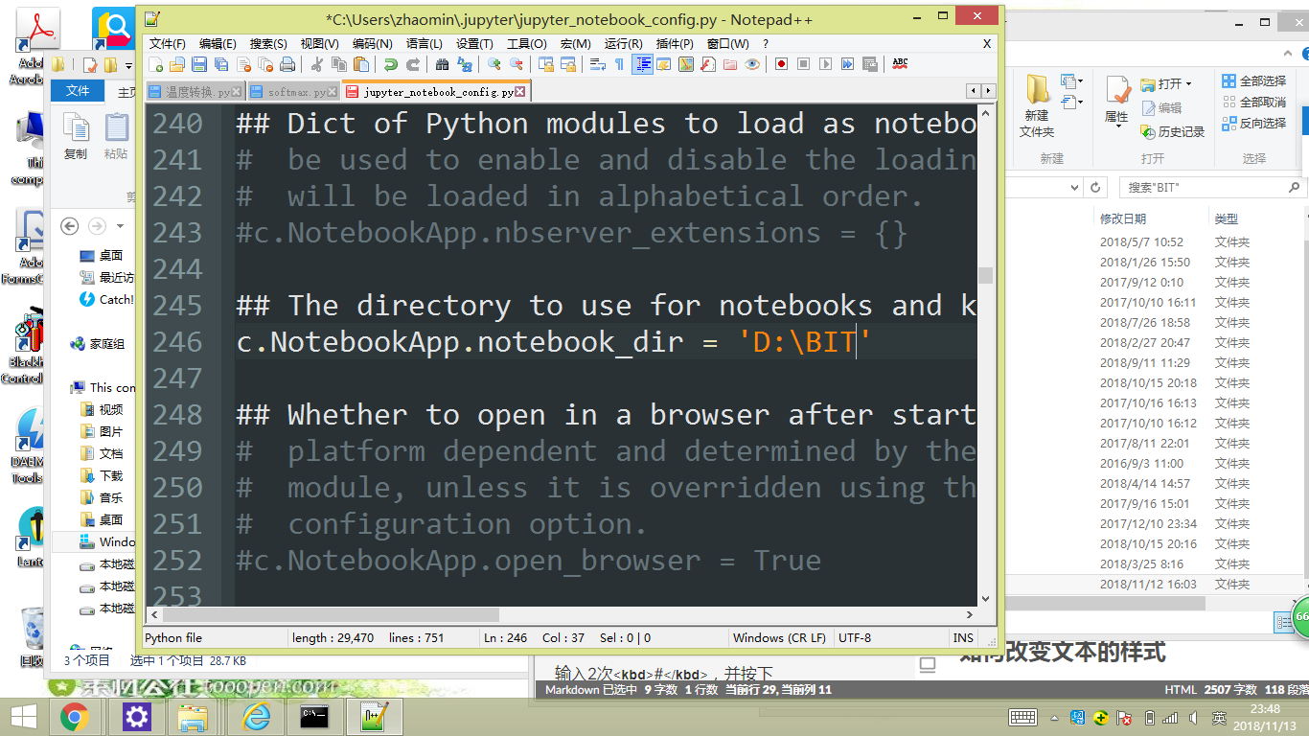Screen dimensions: 1309x736
Task: Save the current file with toolbar icon
Action: [x=199, y=64]
